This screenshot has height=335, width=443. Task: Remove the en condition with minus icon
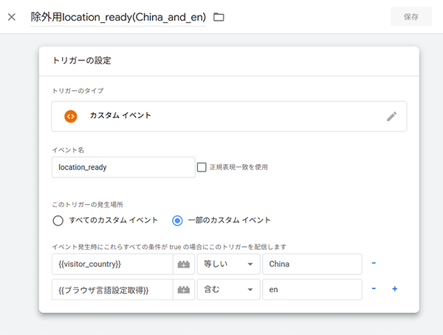point(374,289)
